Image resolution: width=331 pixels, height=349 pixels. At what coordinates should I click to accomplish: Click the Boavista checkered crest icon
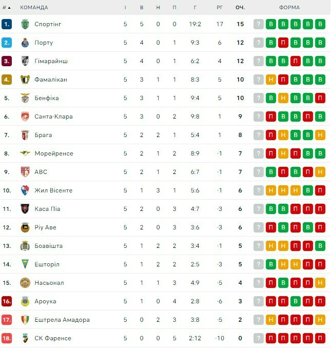click(25, 246)
